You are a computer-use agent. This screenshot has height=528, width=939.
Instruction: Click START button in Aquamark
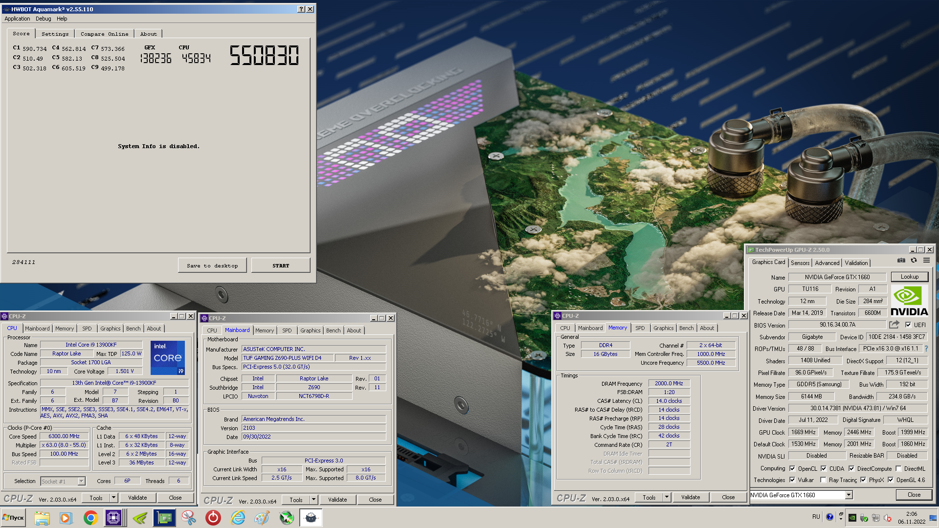281,265
